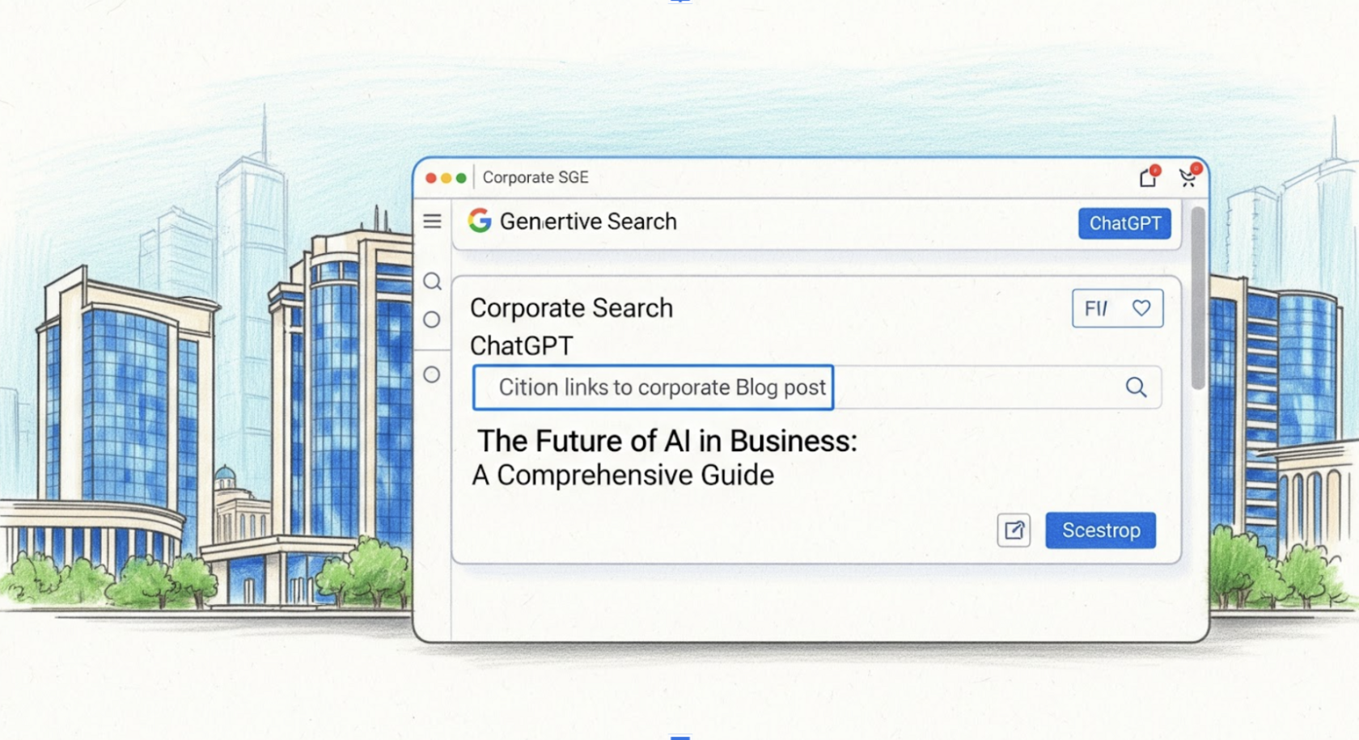Click the blue Scestrop button
The height and width of the screenshot is (740, 1359).
pyautogui.click(x=1100, y=531)
